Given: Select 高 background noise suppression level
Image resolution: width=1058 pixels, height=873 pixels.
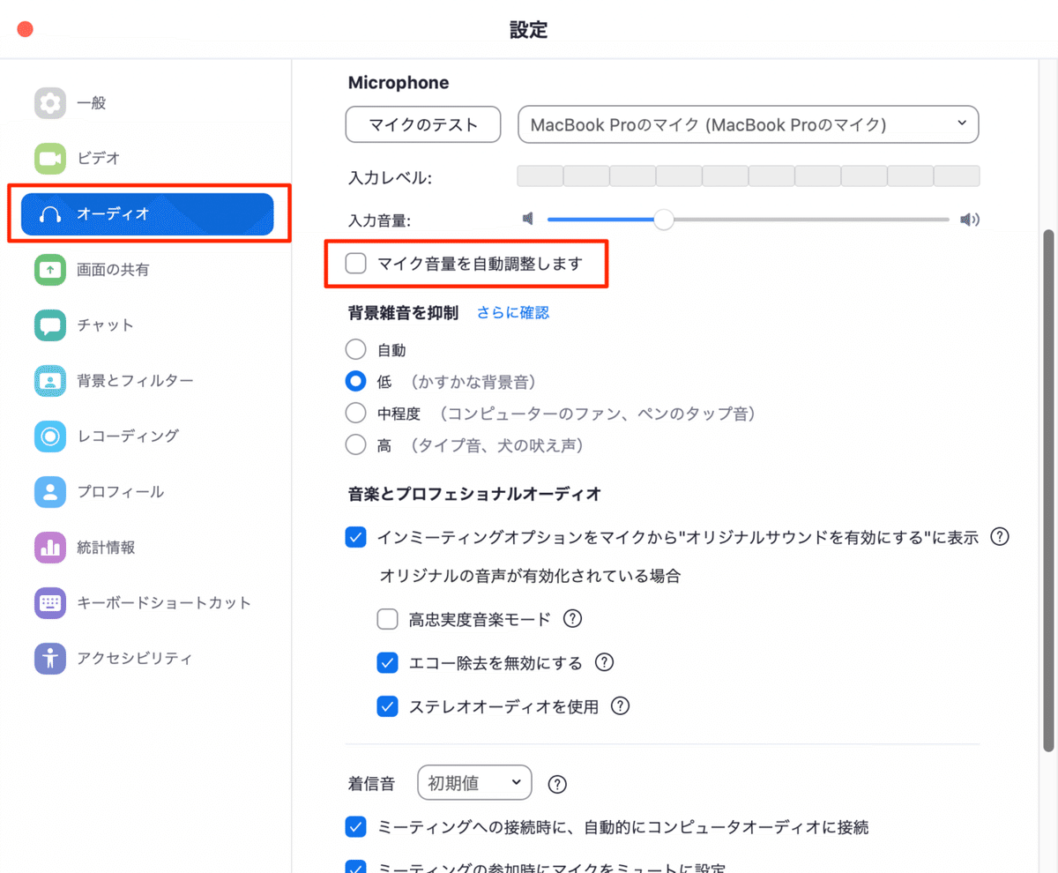Looking at the screenshot, I should 354,445.
